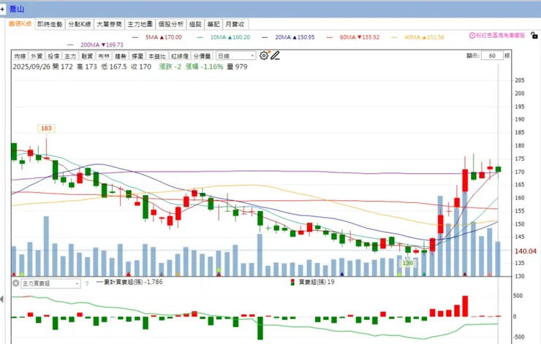Click the plus icon beside 喬山 title

(2, 9)
